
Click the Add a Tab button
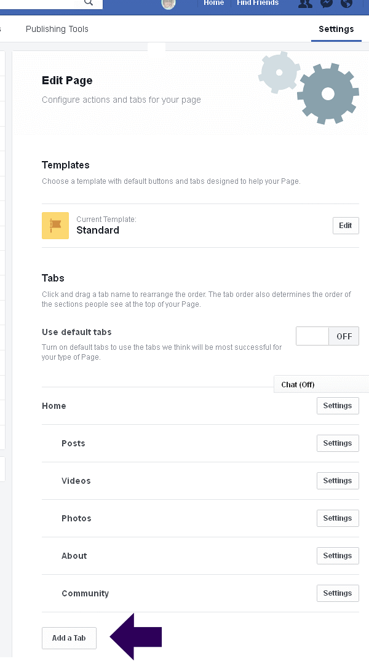[69, 638]
